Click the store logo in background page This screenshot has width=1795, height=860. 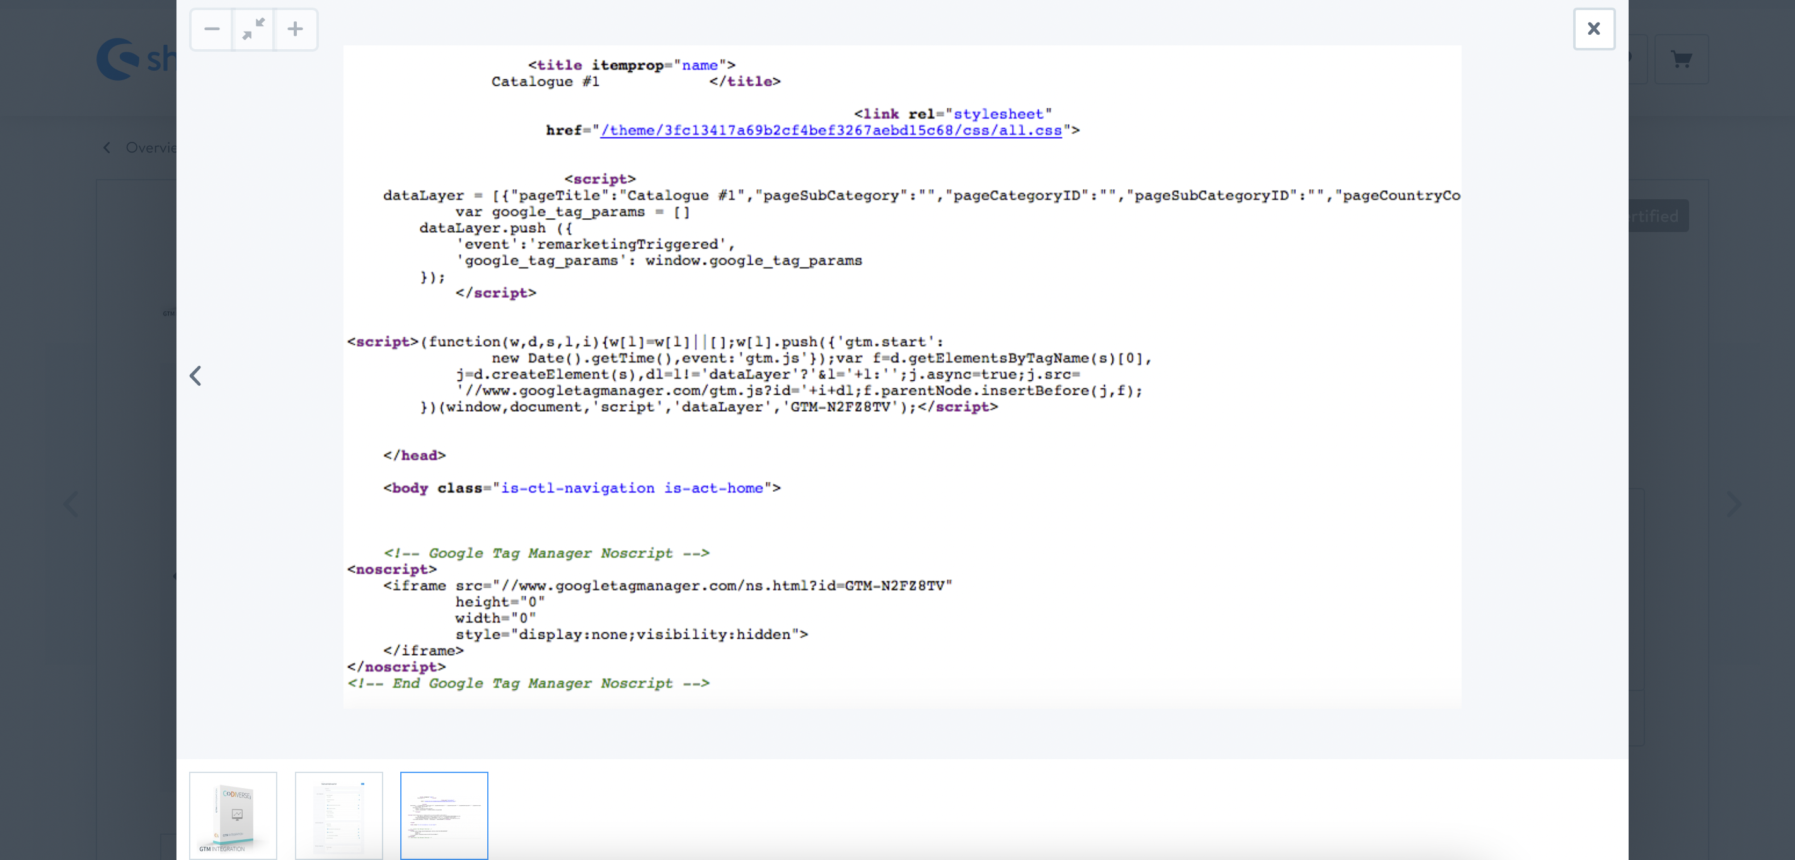(137, 59)
